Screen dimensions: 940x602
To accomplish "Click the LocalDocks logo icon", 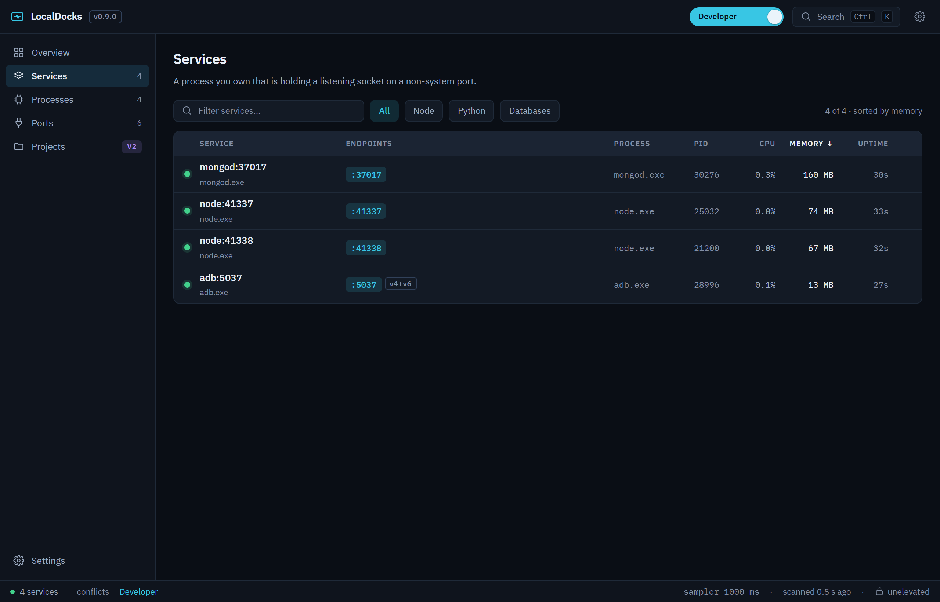I will point(17,17).
